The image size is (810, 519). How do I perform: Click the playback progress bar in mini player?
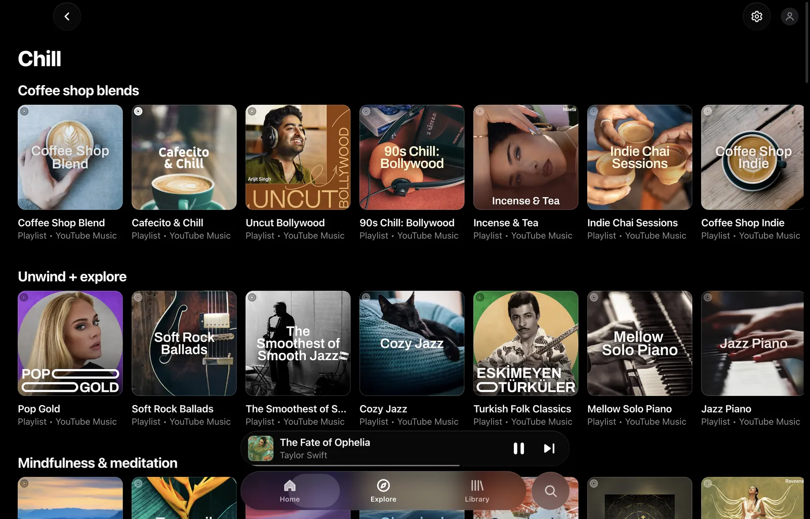point(405,465)
